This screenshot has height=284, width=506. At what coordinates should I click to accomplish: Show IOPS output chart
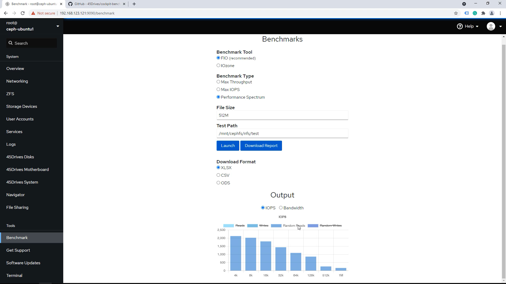263,208
